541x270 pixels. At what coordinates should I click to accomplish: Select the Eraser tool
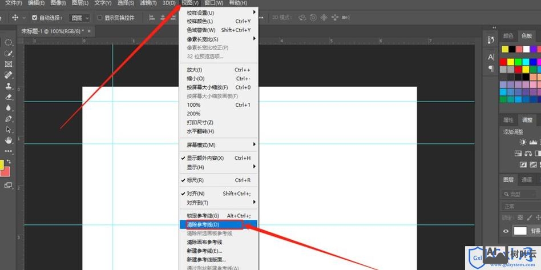[x=9, y=97]
